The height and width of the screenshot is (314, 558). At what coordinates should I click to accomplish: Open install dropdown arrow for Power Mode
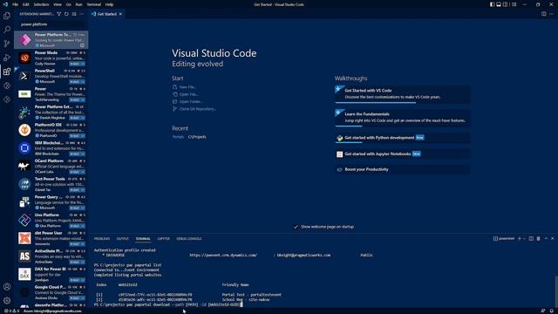83,64
